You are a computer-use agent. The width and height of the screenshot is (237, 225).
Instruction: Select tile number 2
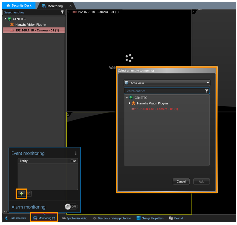193,12
